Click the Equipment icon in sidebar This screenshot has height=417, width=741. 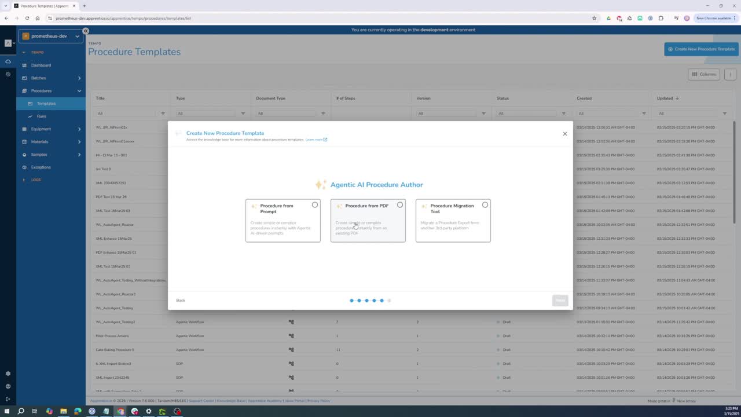(x=24, y=129)
